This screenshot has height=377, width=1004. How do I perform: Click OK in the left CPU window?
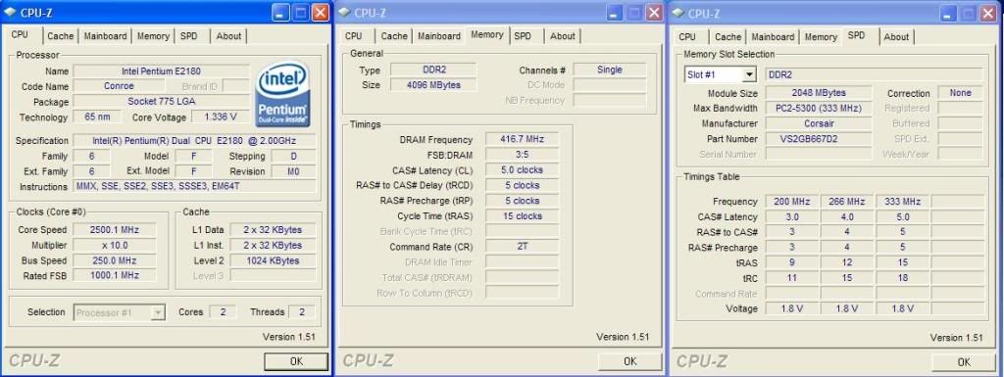pos(296,361)
